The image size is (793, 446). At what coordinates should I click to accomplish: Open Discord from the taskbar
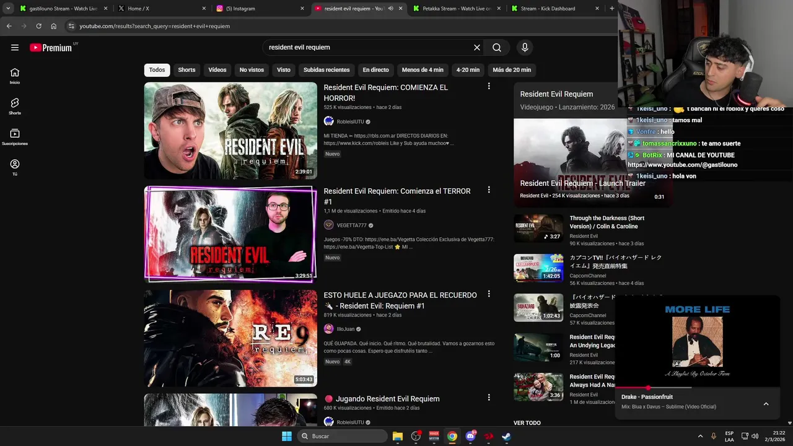tap(470, 436)
